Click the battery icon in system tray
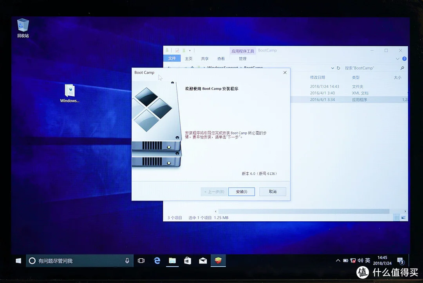This screenshot has height=283, width=423. pyautogui.click(x=345, y=261)
